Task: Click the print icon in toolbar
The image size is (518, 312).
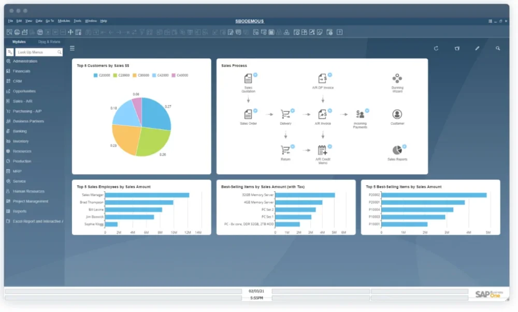Action: click(x=17, y=32)
